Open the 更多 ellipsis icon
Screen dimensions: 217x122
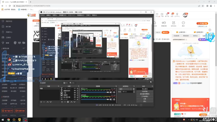click(x=183, y=23)
